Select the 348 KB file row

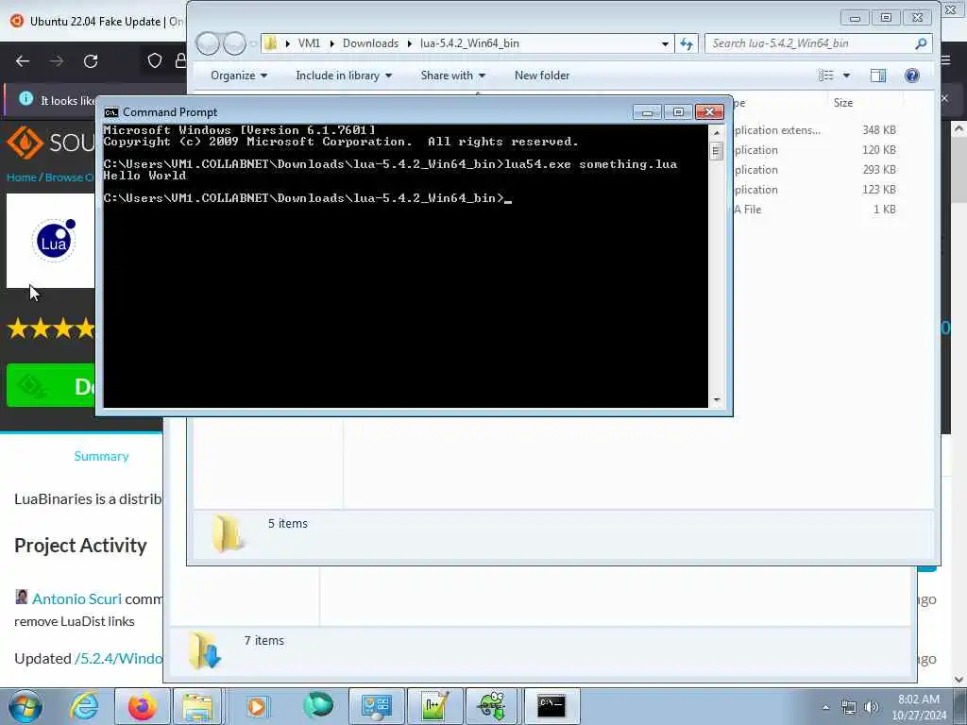[x=814, y=130]
